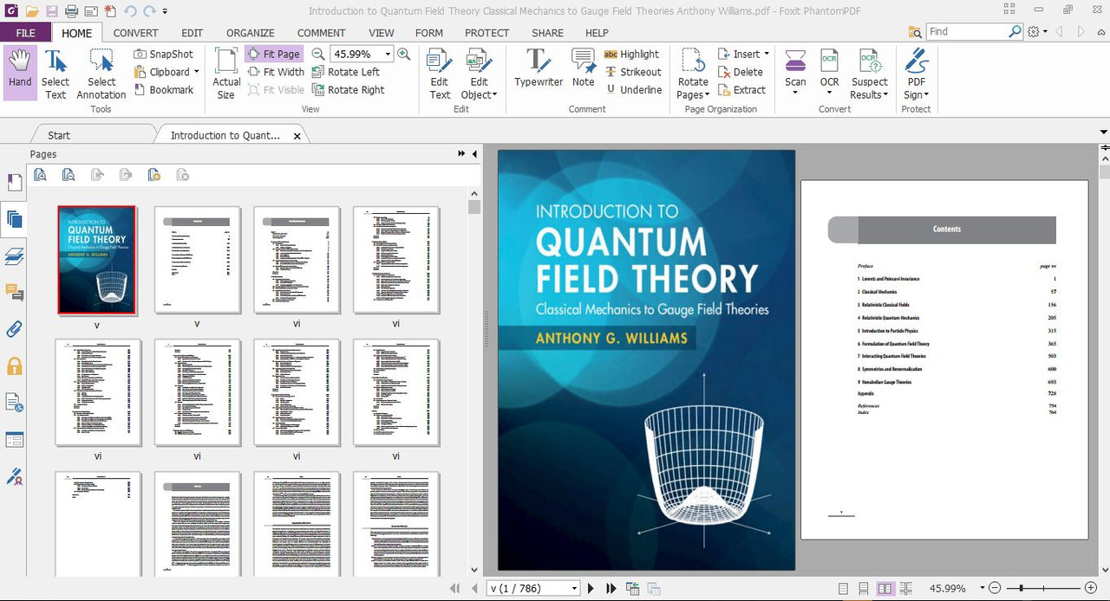Open the comments navigation panel icon
The width and height of the screenshot is (1110, 601).
click(14, 293)
